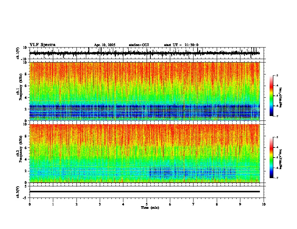
Task: Click the '2' kHz tick of ch.1 spectrogram
Action: [26, 109]
